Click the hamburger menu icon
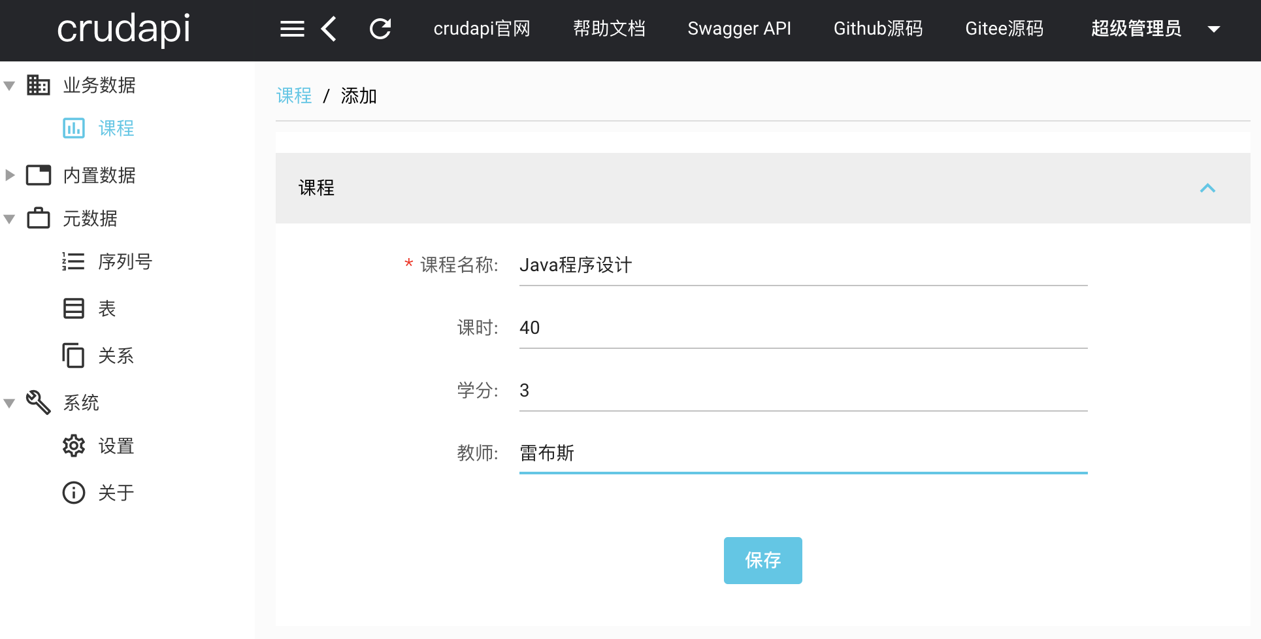The image size is (1261, 639). pos(292,29)
